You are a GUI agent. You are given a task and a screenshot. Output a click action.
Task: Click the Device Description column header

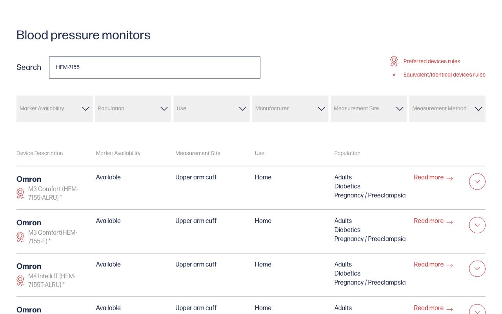[40, 153]
